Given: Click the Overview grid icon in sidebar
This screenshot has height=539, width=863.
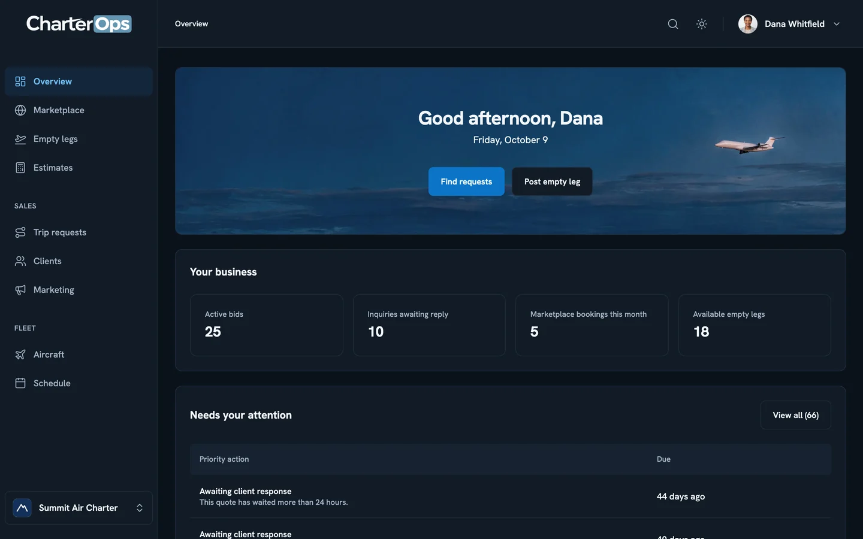Looking at the screenshot, I should point(20,81).
